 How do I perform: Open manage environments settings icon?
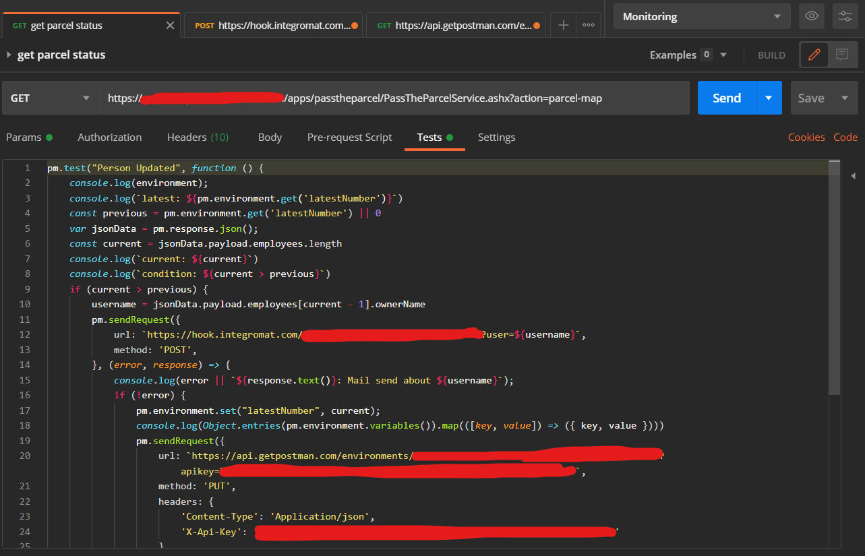coord(844,16)
